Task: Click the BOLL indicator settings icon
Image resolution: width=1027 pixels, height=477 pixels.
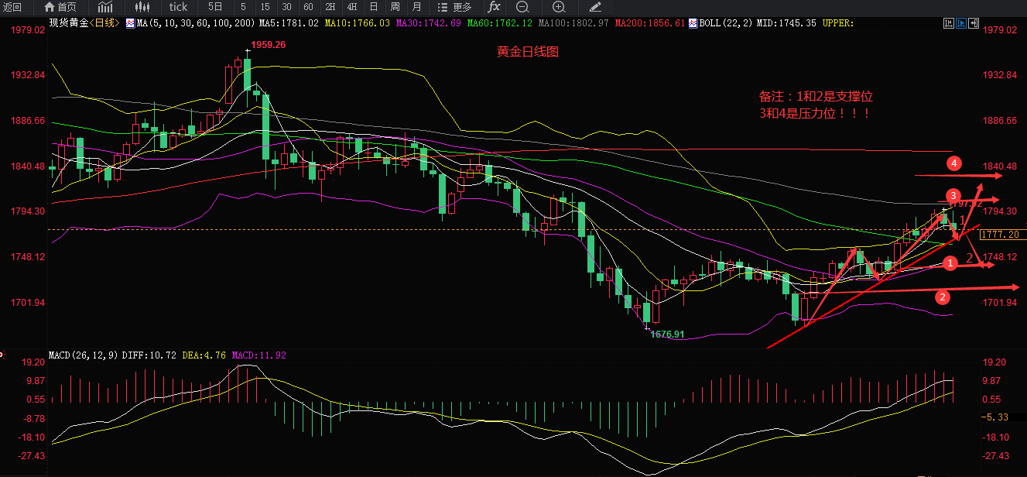Action: coord(694,23)
